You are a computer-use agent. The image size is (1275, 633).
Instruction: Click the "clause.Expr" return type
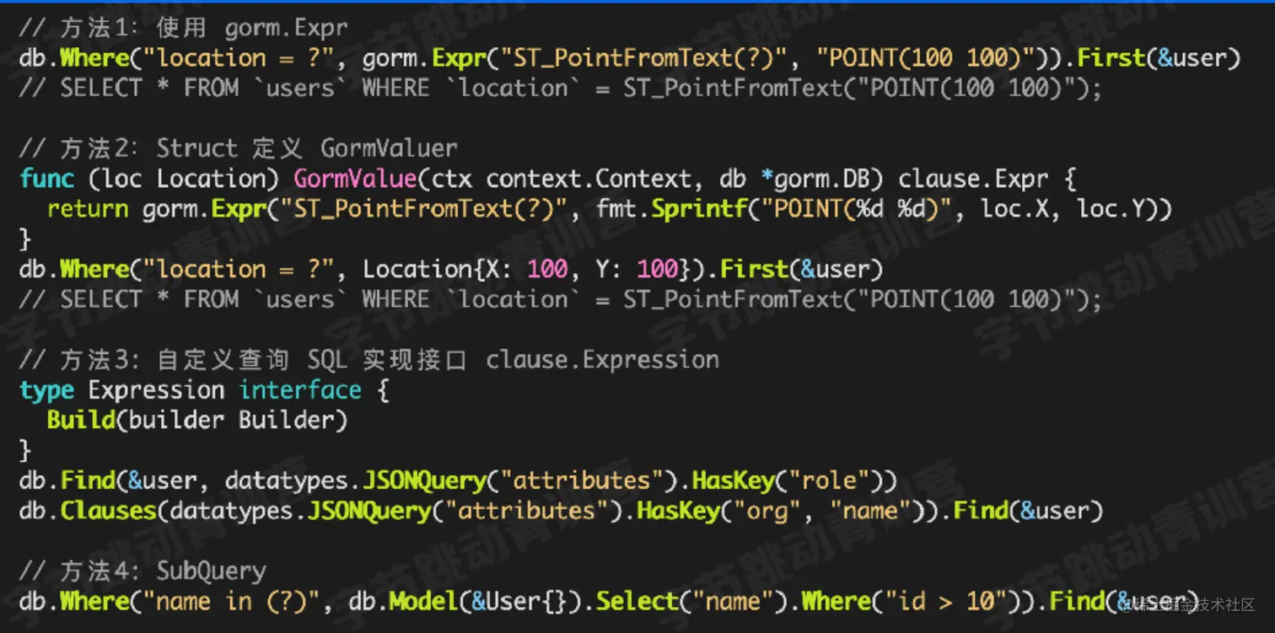(974, 179)
